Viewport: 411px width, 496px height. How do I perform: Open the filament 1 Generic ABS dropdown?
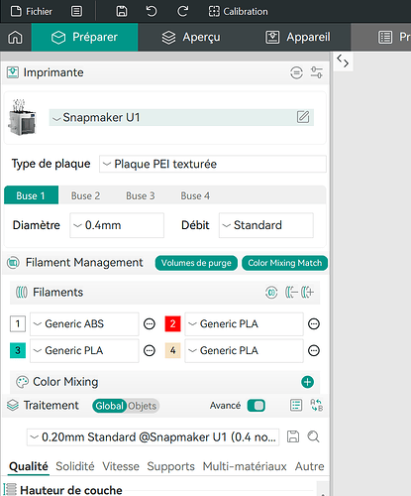tap(84, 324)
